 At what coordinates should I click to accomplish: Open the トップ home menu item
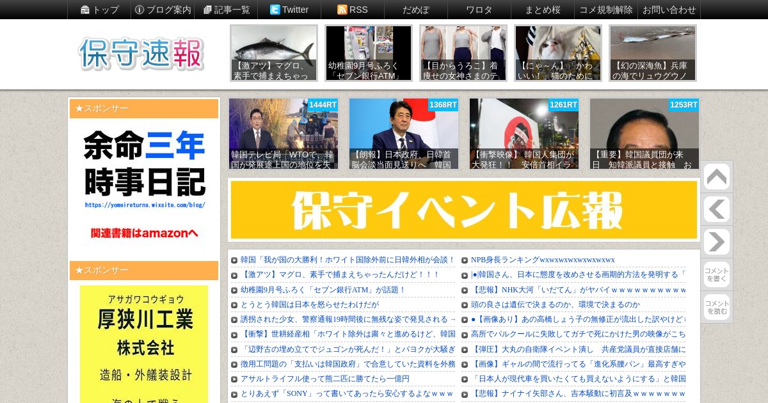99,10
